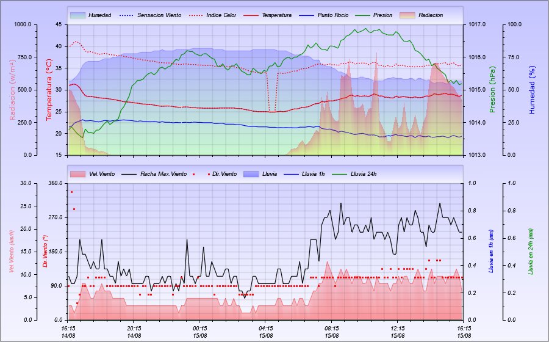Click the Sensacion Viento dotted line sample
The width and height of the screenshot is (549, 342).
127,15
